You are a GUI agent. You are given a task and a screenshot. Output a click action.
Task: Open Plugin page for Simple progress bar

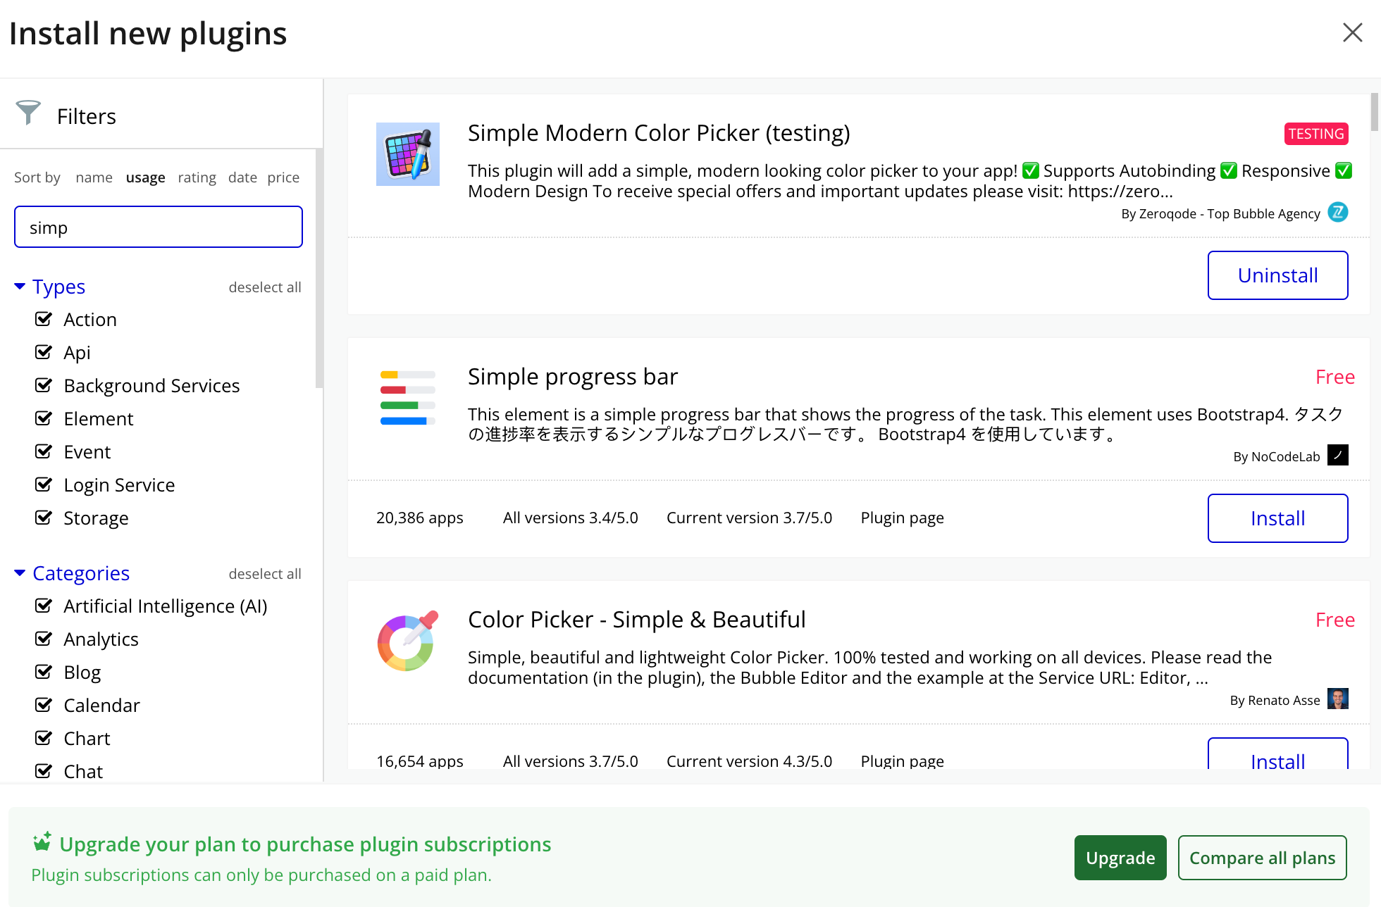902,518
